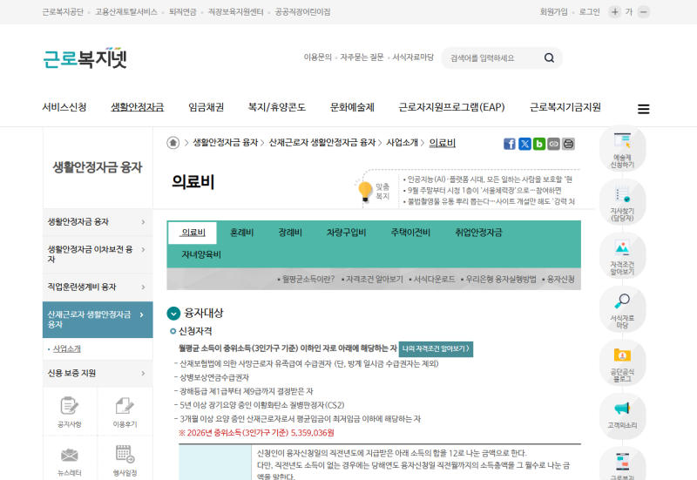Go to 고용산재토탈서비스 top link

coord(126,12)
